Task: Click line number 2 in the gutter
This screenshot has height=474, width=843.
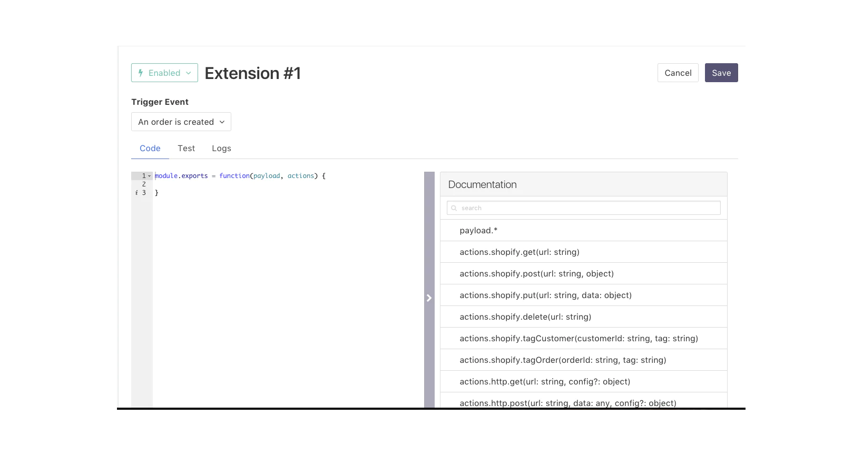Action: tap(144, 184)
